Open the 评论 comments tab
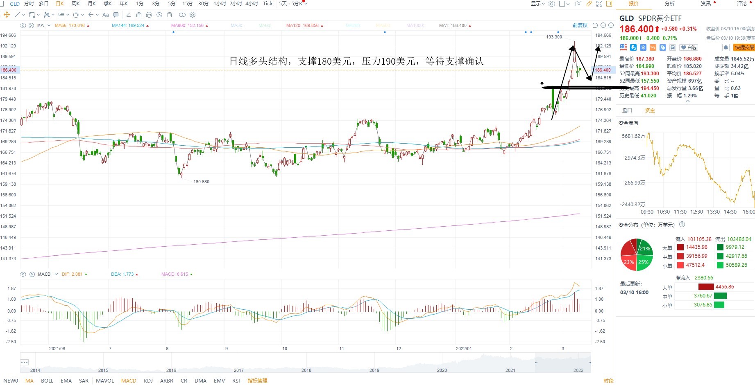Image resolution: width=755 pixels, height=385 pixels. point(741,4)
